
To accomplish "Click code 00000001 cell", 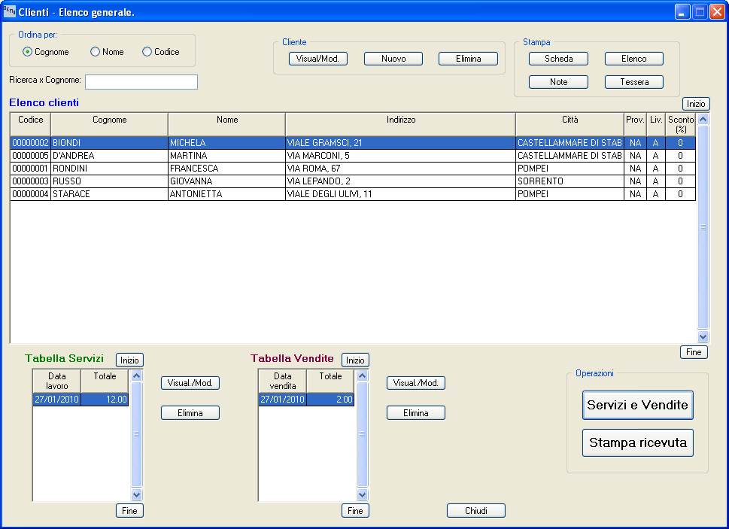I will click(30, 169).
